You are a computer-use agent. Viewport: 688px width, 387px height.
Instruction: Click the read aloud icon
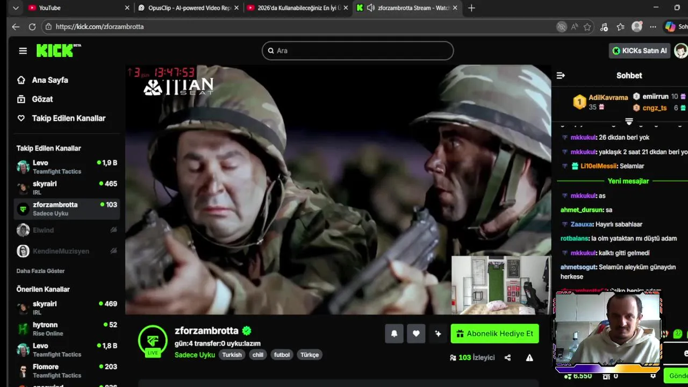point(575,26)
